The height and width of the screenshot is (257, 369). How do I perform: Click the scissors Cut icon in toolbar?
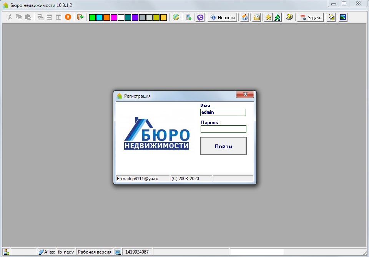[10, 17]
